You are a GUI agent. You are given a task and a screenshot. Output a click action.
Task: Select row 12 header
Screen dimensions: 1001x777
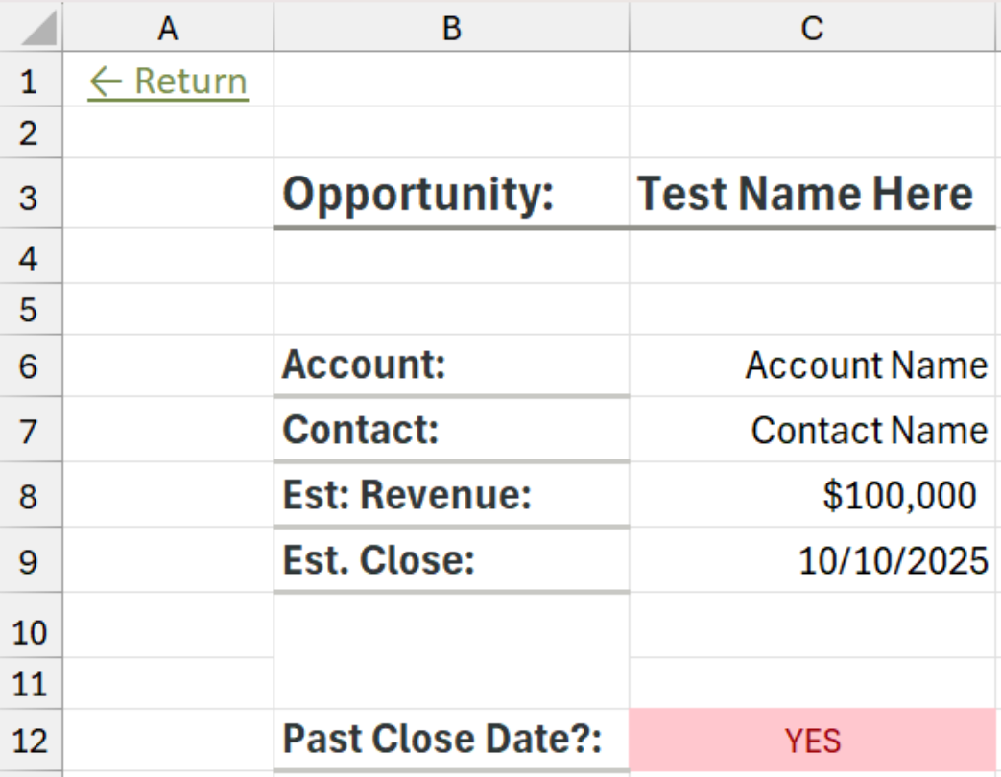tap(29, 740)
